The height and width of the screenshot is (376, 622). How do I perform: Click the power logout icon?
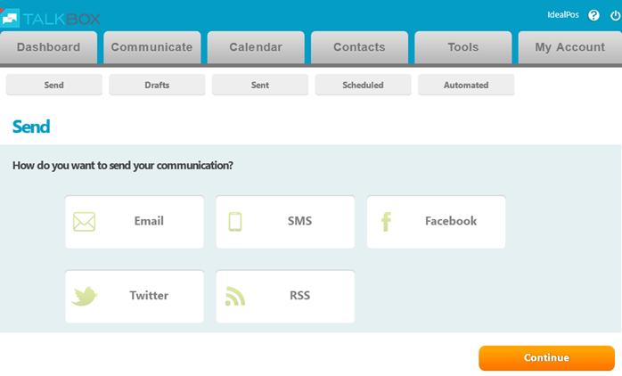click(x=615, y=15)
